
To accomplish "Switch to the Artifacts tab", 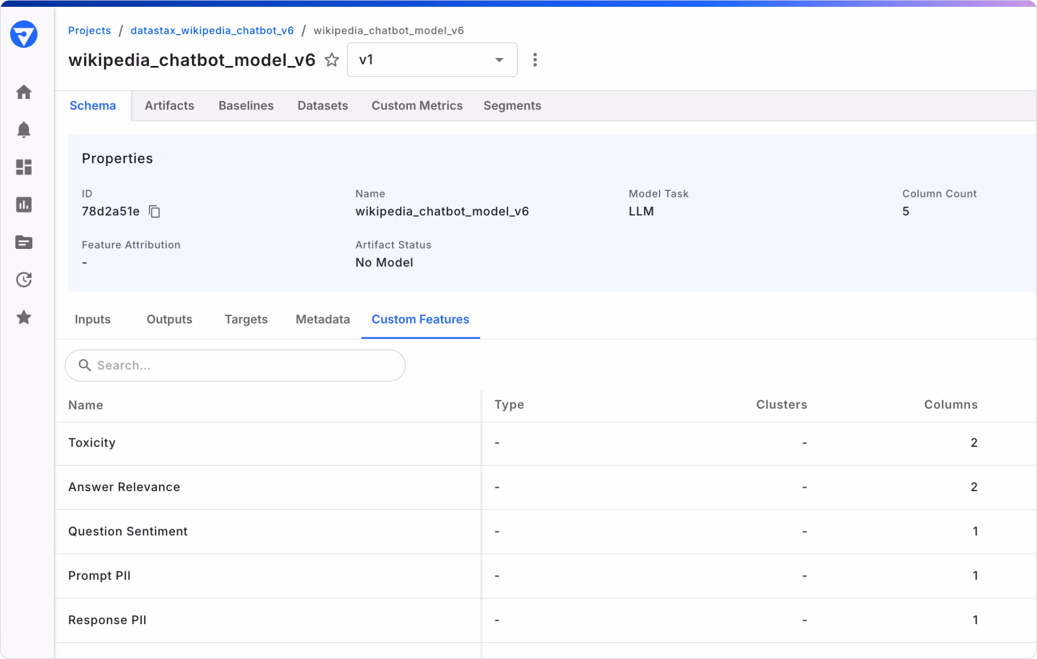I will [x=169, y=106].
